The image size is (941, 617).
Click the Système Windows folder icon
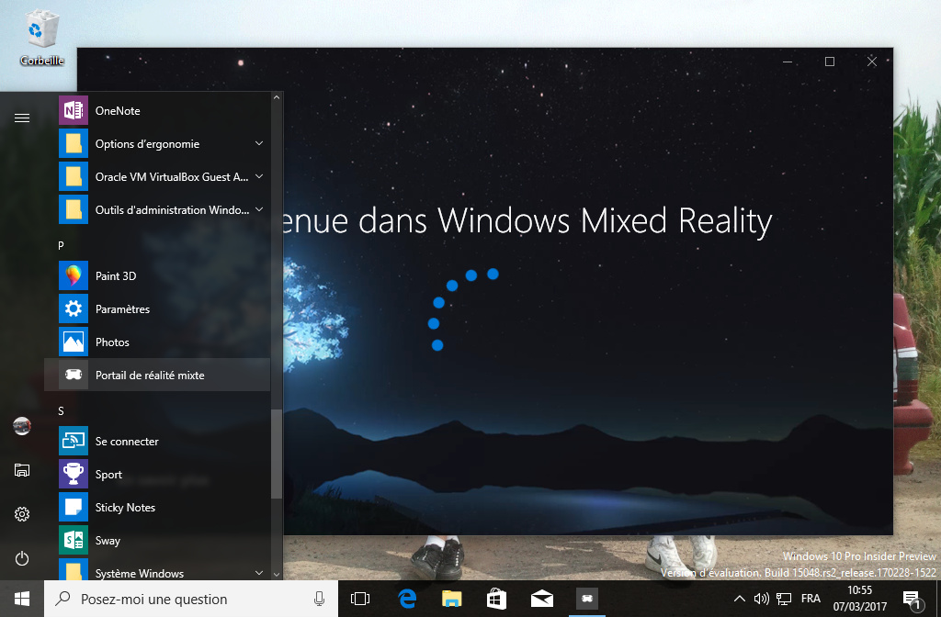(74, 569)
